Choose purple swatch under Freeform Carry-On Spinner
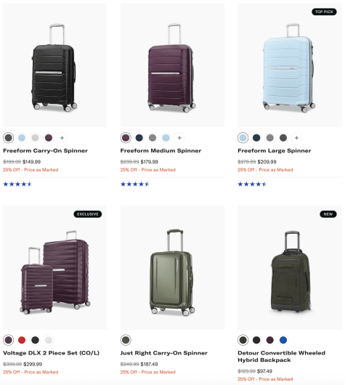 pyautogui.click(x=49, y=138)
